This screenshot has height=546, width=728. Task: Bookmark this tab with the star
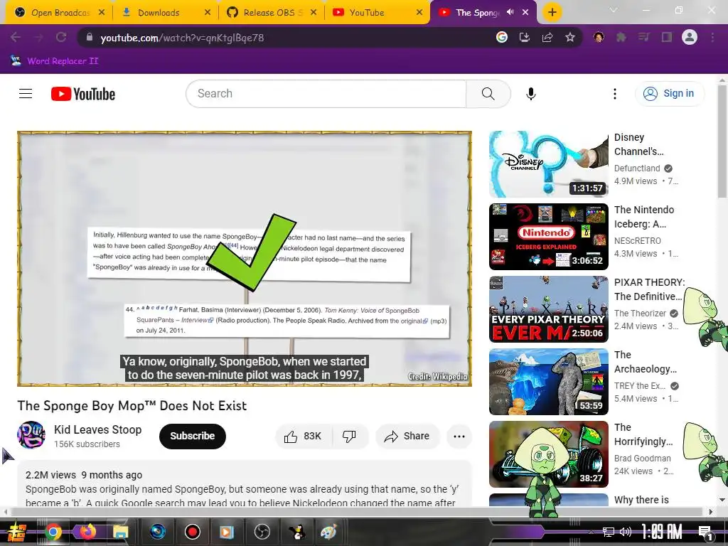coord(570,37)
